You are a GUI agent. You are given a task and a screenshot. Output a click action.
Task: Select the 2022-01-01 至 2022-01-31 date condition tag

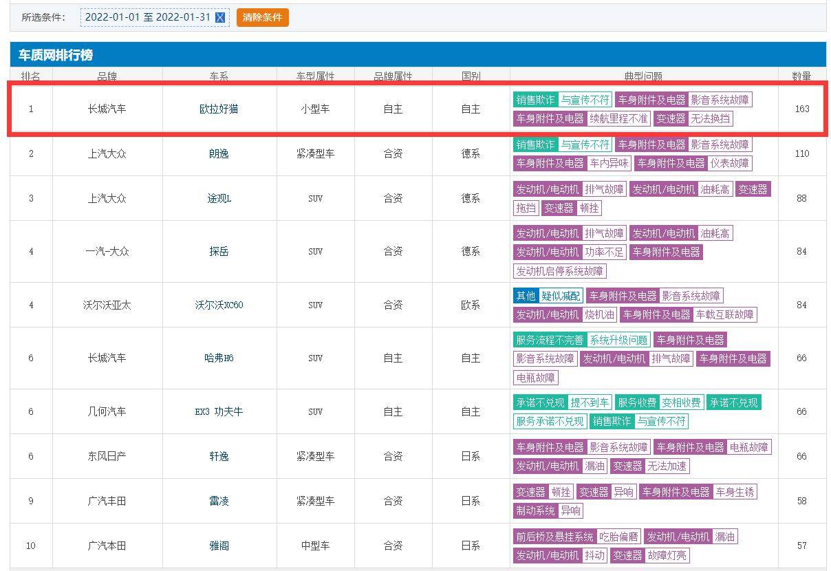tap(155, 17)
